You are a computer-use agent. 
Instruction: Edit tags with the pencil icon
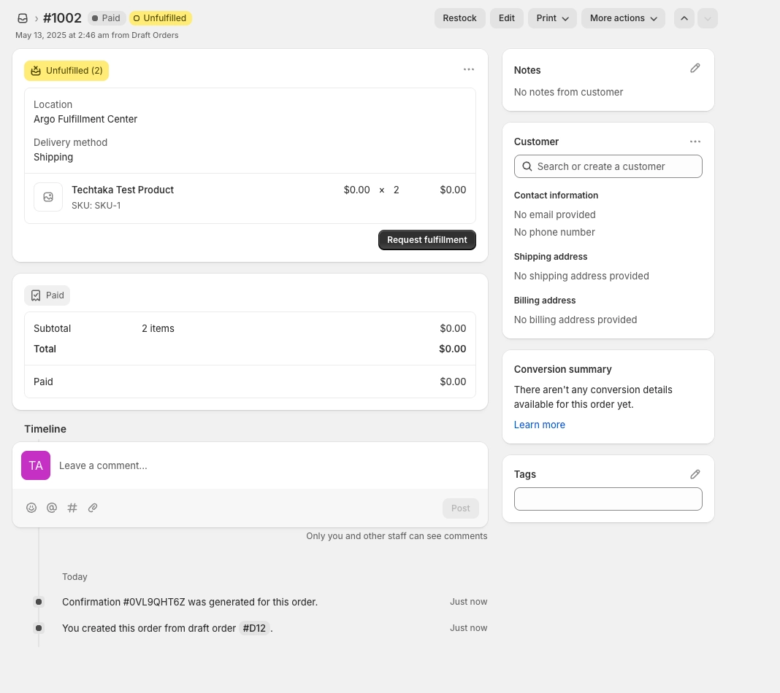click(x=695, y=474)
